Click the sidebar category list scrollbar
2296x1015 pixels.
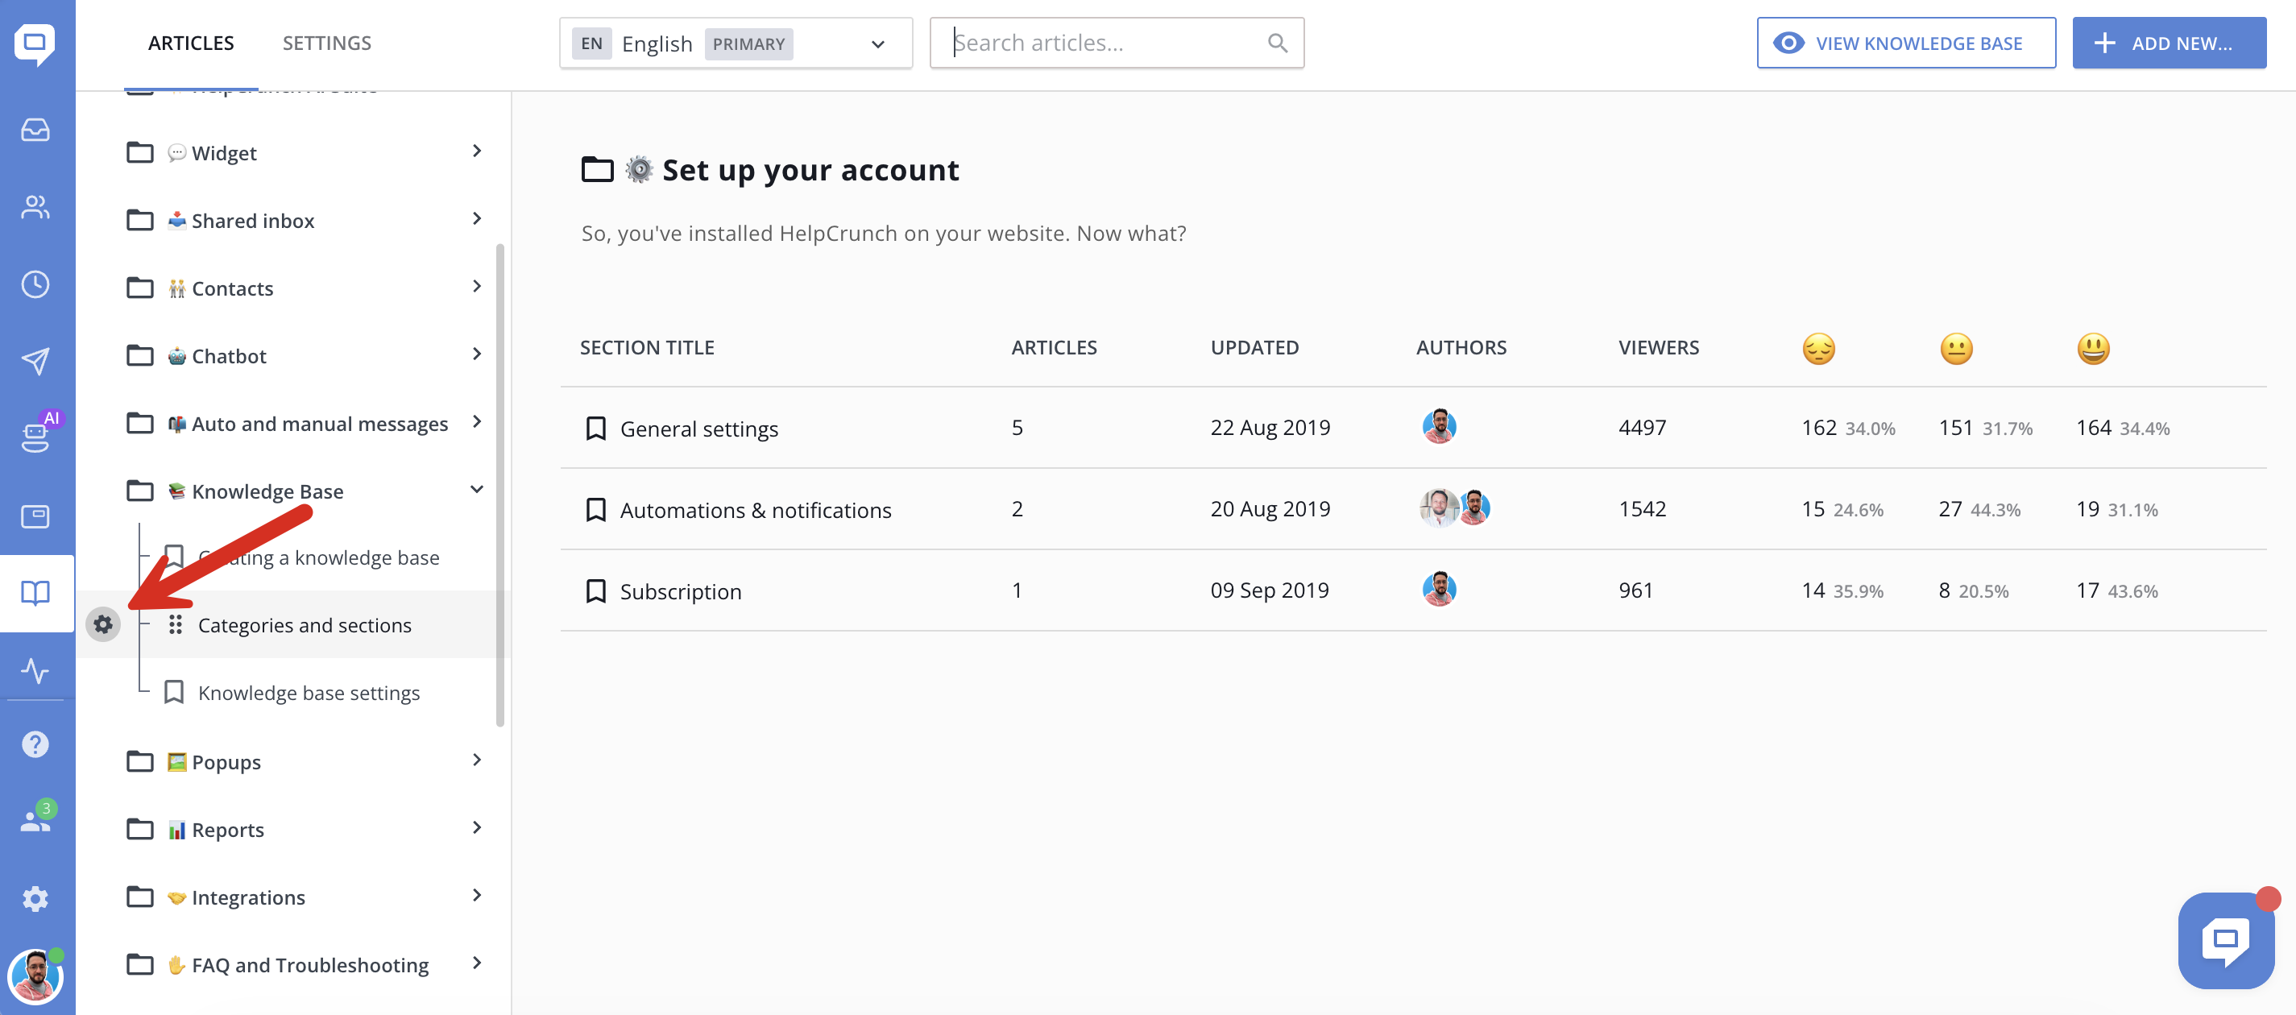500,486
